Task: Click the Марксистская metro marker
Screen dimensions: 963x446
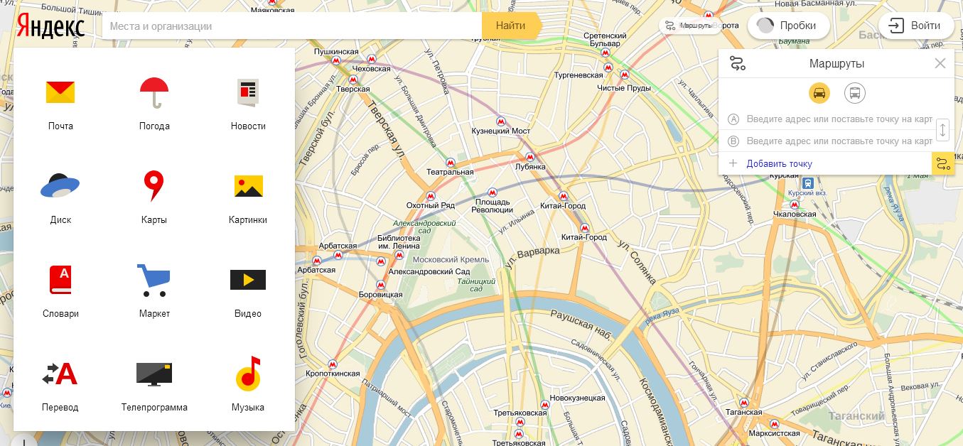Action: 775,423
